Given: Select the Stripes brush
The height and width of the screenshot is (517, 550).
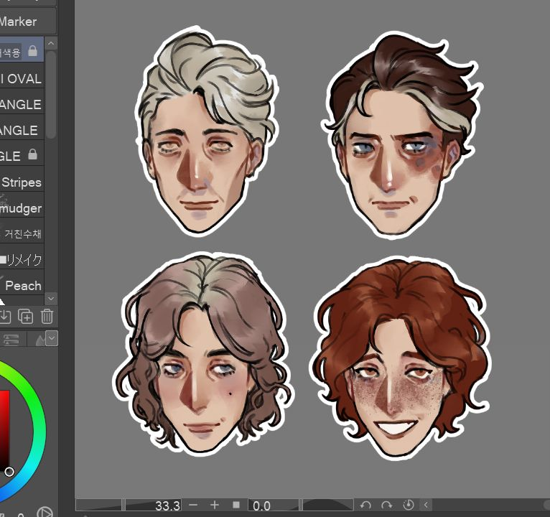Looking at the screenshot, I should tap(22, 182).
